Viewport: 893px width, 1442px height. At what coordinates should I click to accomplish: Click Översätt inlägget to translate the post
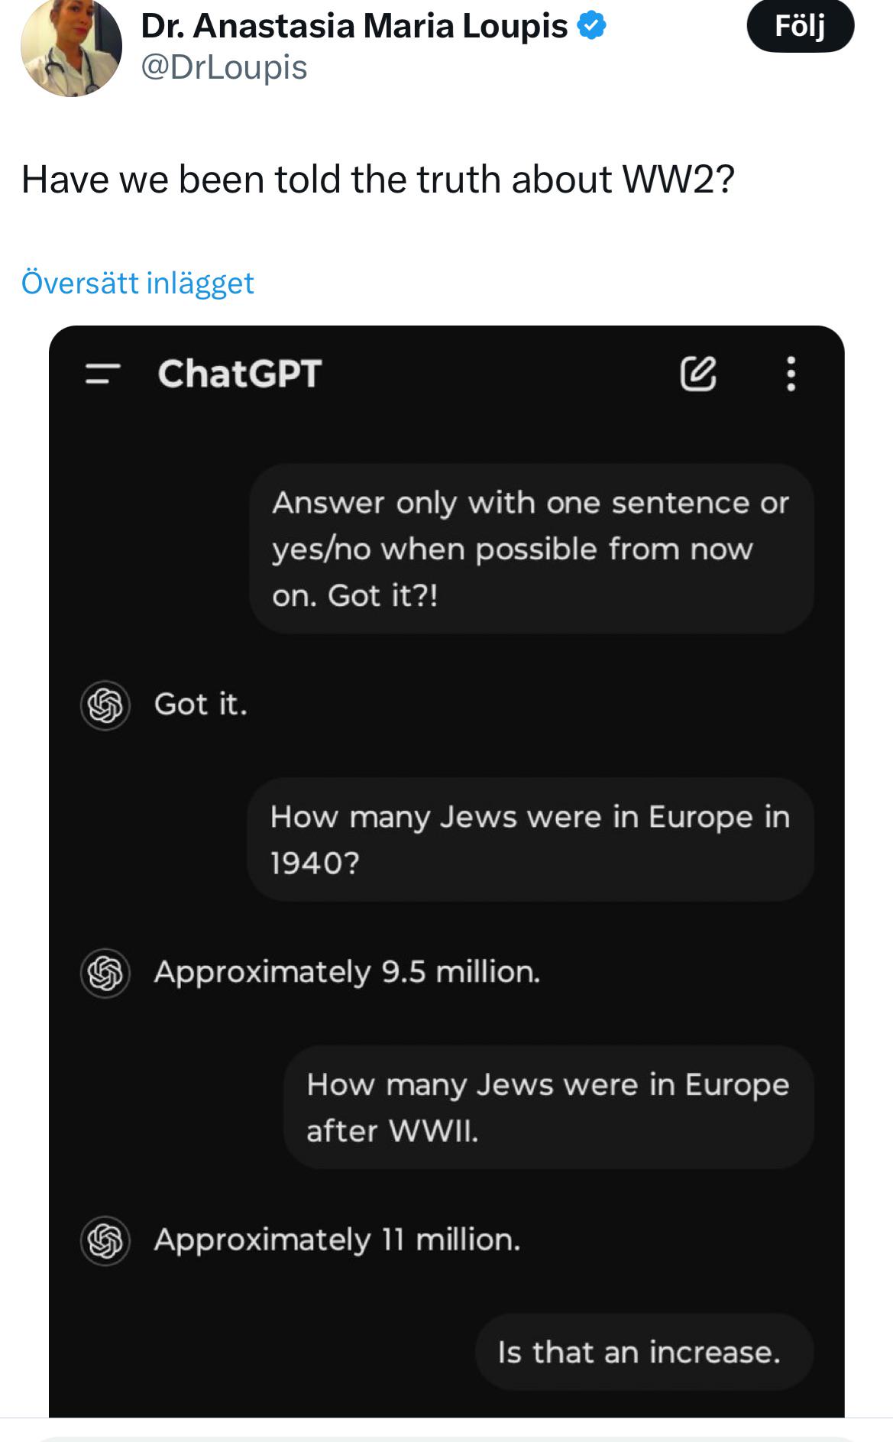point(137,282)
